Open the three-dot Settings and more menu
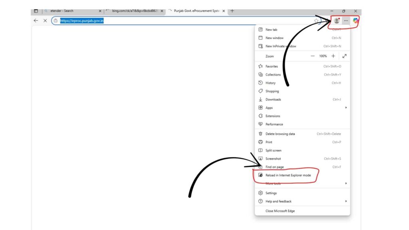 [x=346, y=21]
